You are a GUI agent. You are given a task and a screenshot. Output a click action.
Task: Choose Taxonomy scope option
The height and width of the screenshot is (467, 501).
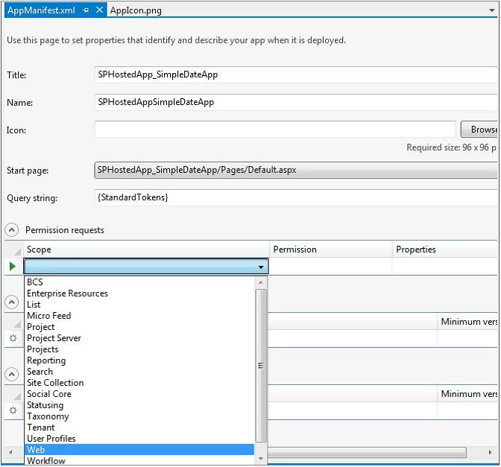[139, 416]
